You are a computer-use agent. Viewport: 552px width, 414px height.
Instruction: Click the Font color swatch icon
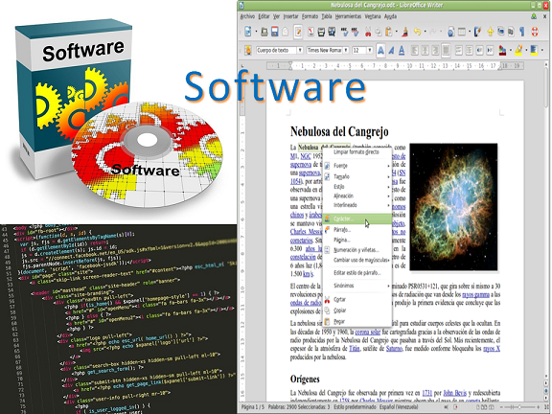502,51
